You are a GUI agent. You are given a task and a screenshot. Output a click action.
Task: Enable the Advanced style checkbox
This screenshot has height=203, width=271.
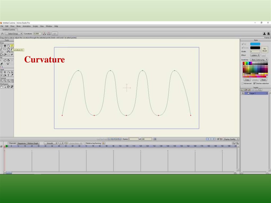tap(242, 83)
